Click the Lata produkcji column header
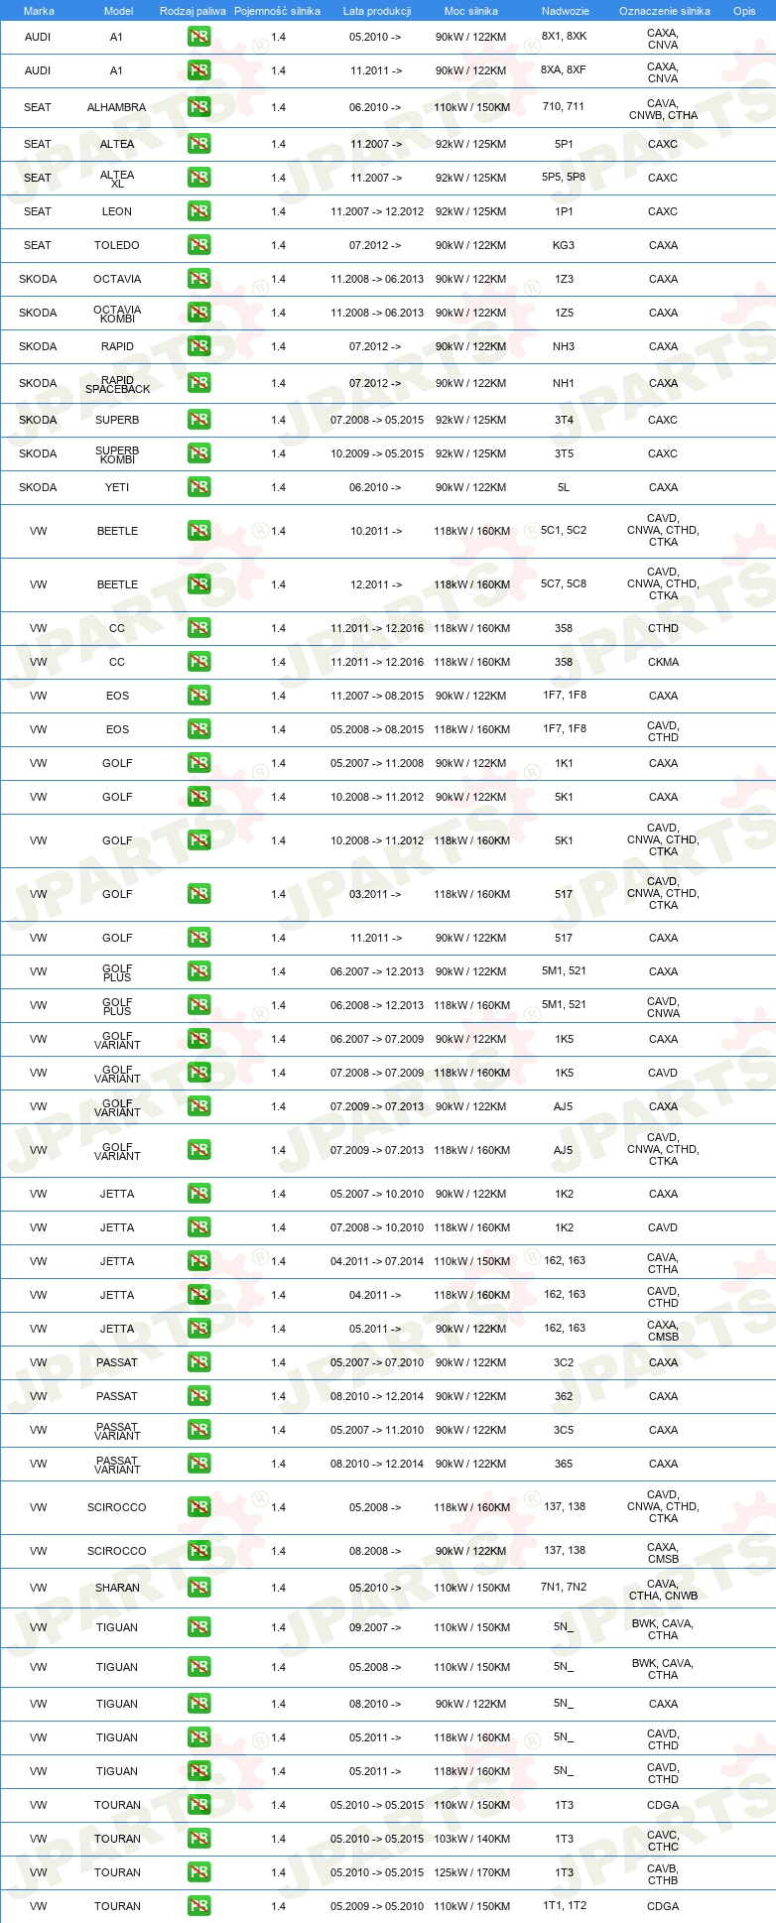Image resolution: width=776 pixels, height=1923 pixels. (377, 11)
